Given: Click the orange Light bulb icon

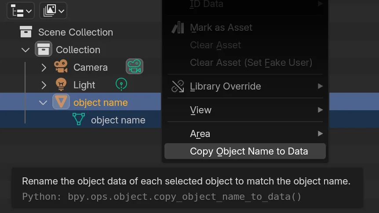Looking at the screenshot, I should tap(61, 85).
